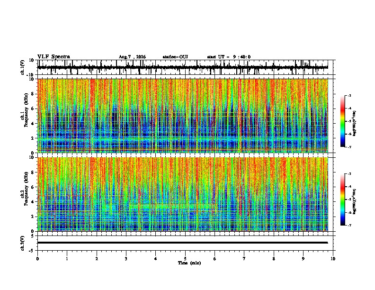Click the "-5" tick on ch.3(V) axis

click(32, 251)
